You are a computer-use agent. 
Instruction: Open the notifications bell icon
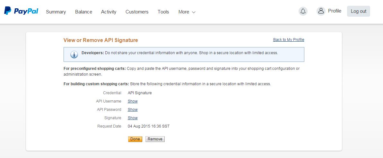tap(303, 11)
